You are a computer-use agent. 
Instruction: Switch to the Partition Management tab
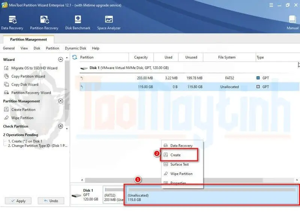tap(28, 39)
